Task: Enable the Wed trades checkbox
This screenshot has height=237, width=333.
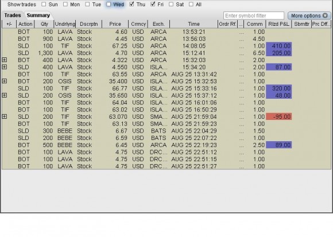Action: click(109, 4)
